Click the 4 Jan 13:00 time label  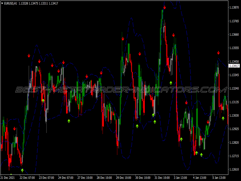click(x=200, y=178)
